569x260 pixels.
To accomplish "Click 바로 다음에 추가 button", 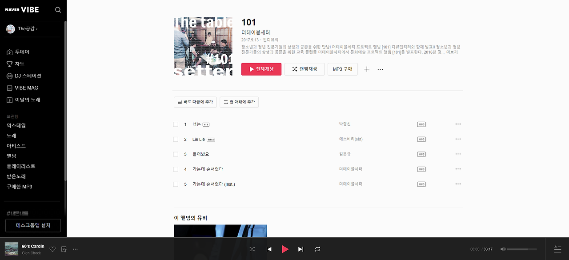I will coord(195,102).
